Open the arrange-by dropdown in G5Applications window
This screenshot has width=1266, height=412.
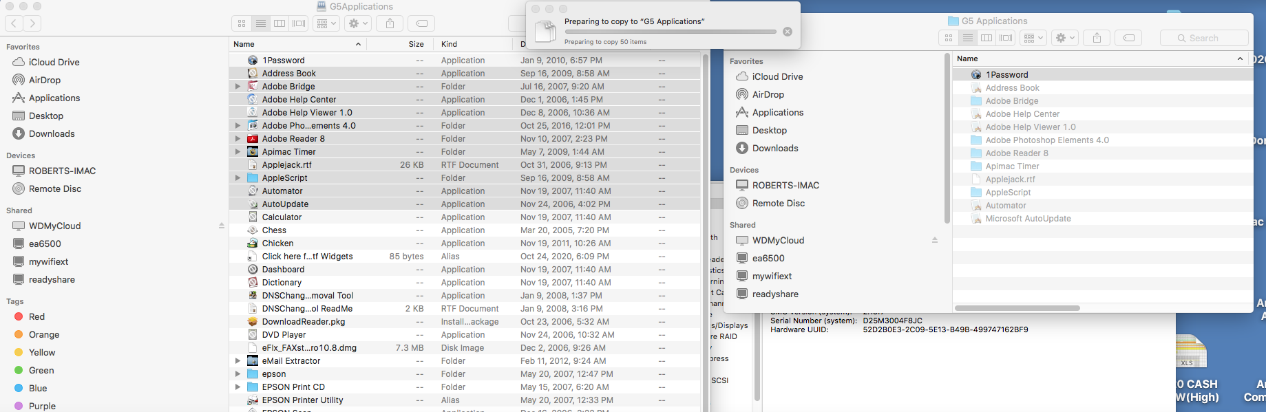tap(326, 23)
